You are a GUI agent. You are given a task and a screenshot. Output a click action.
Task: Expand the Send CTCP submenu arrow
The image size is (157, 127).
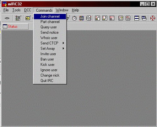63,43
